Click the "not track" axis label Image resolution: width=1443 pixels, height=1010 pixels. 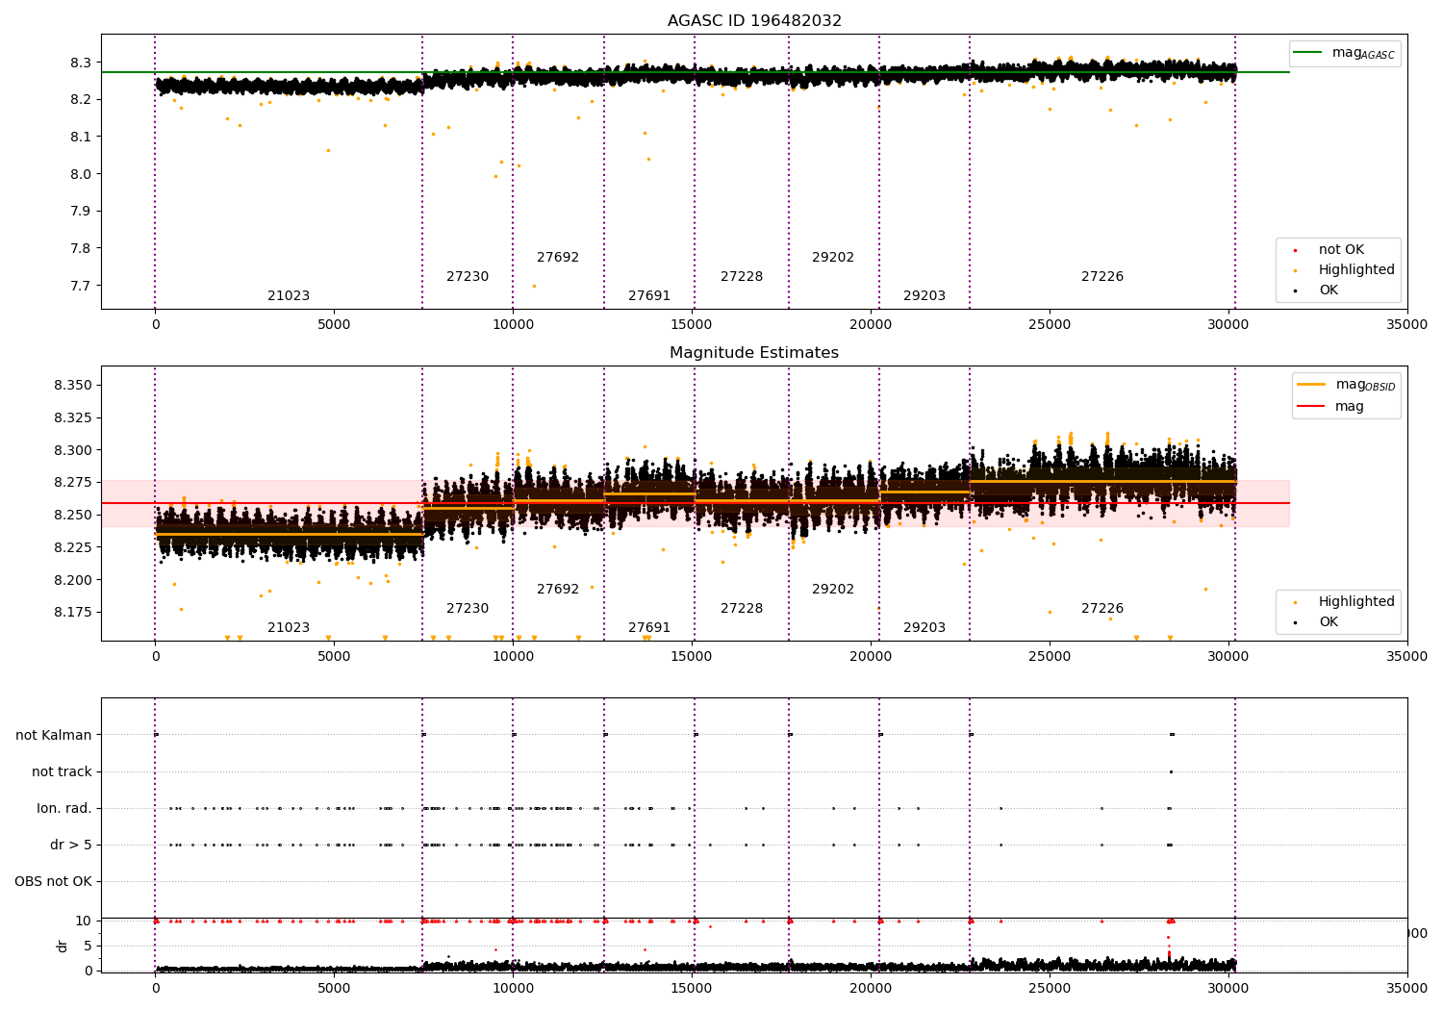(62, 771)
